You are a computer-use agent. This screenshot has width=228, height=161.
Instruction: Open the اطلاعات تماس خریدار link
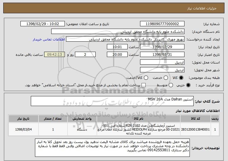point(49,40)
